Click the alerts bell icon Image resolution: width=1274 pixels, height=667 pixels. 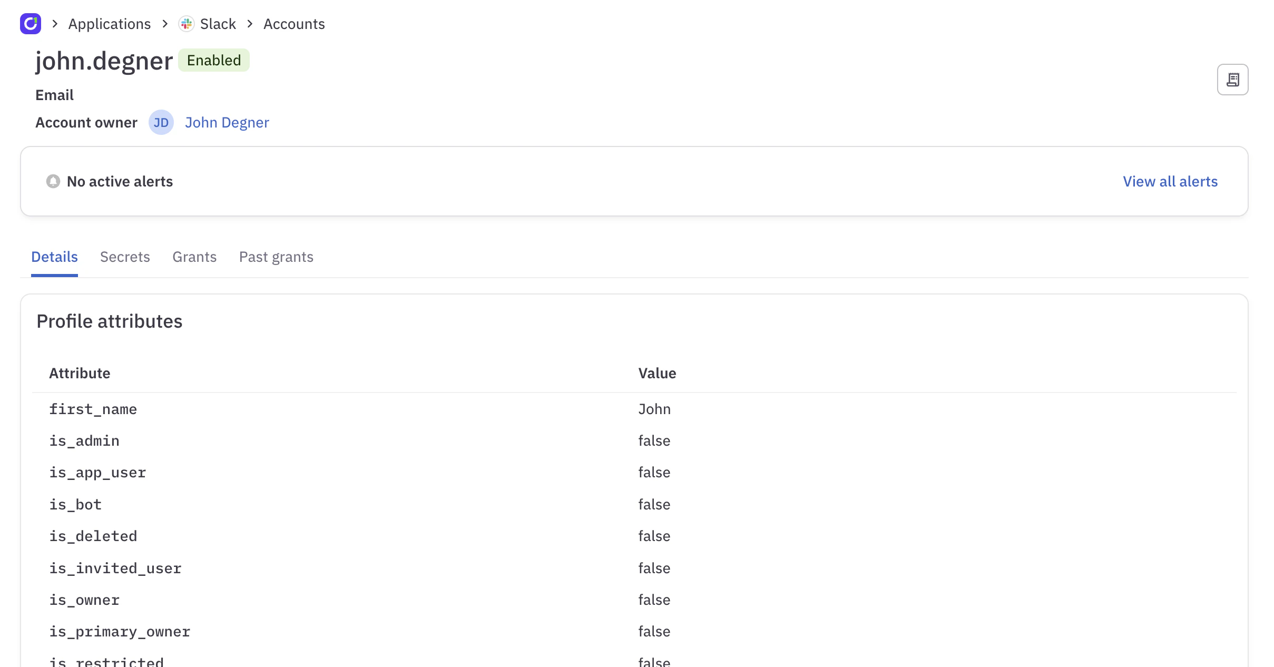[53, 181]
